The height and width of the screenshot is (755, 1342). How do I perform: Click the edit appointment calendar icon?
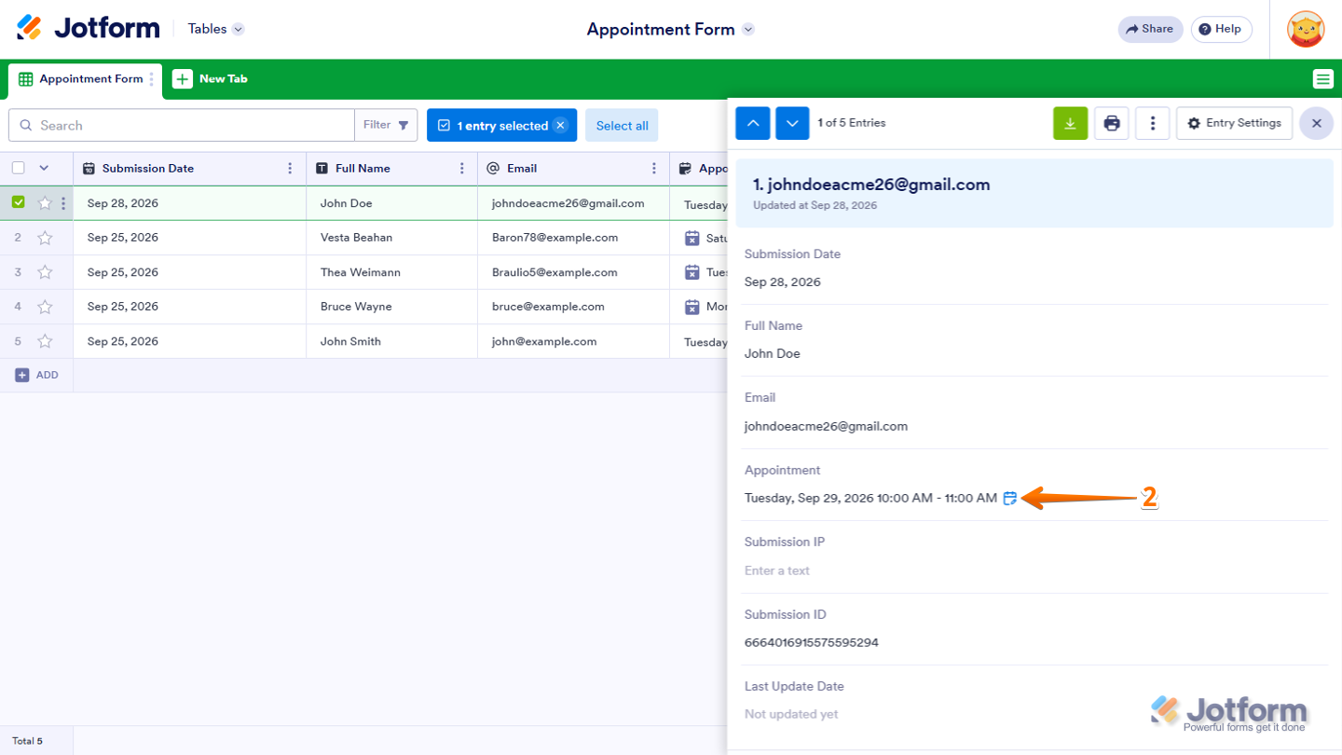coord(1009,499)
